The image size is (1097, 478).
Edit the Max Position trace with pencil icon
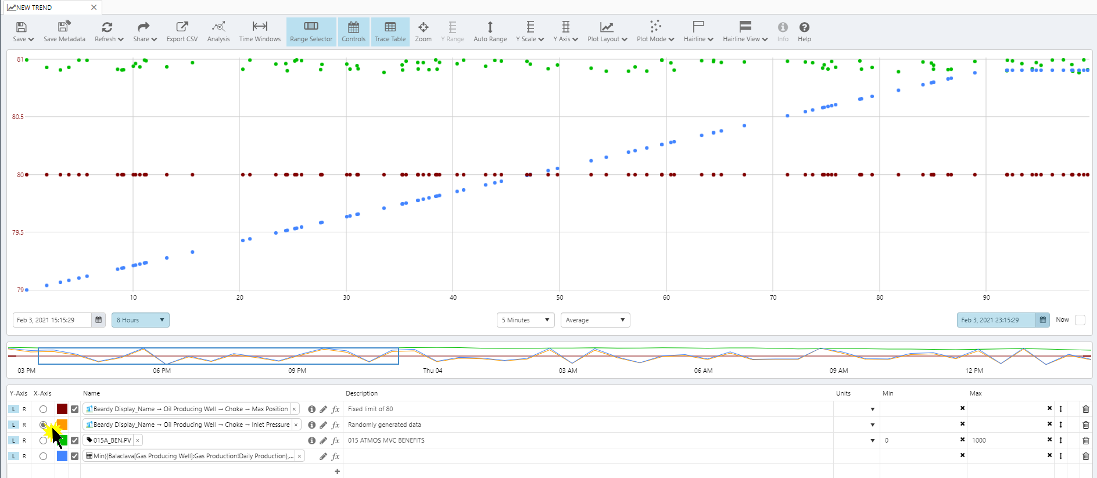pyautogui.click(x=323, y=409)
